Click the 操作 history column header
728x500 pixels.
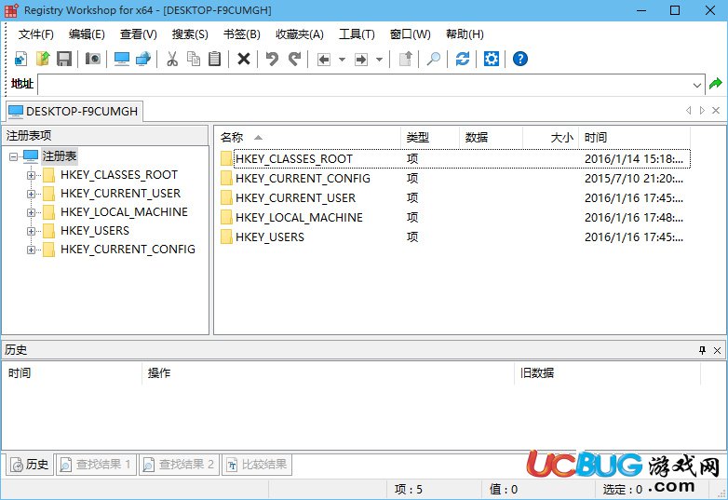(x=328, y=373)
